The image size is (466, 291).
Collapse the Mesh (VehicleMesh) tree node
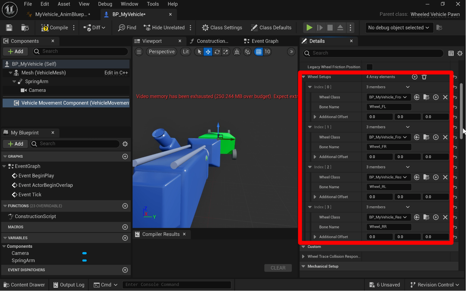pyautogui.click(x=11, y=73)
